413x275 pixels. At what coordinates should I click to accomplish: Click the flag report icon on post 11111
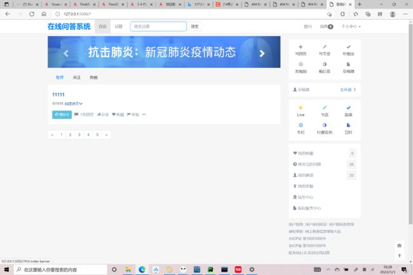[x=129, y=114]
